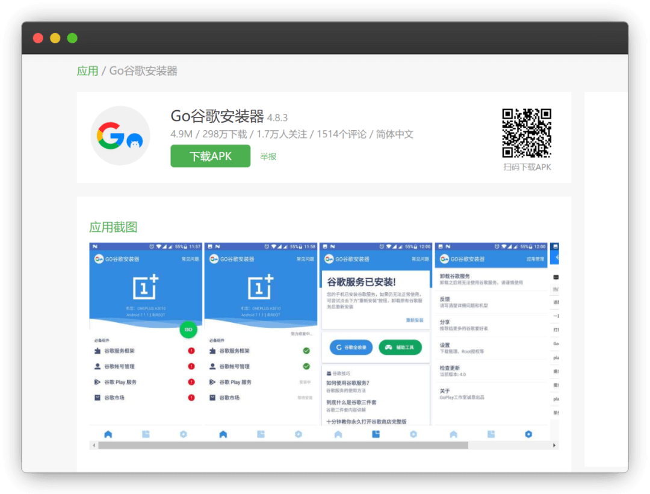Viewport: 650px width, 494px height.
Task: Open the screenshot showing 谷歌服务已安装!
Action: 376,343
